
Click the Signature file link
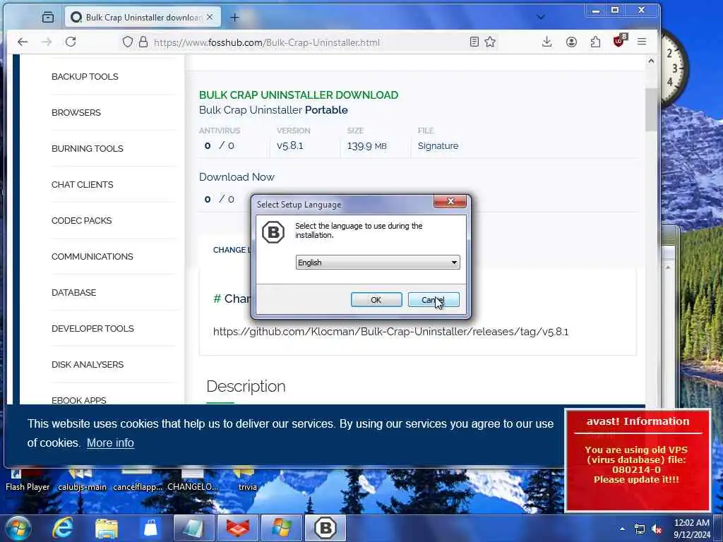tap(438, 145)
